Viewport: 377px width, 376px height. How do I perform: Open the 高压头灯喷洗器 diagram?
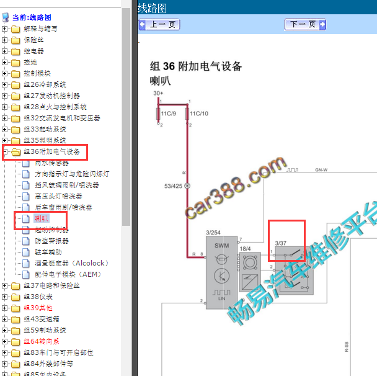tap(58, 197)
